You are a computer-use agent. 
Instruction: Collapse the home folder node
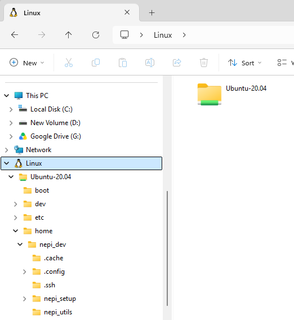[x=16, y=231]
